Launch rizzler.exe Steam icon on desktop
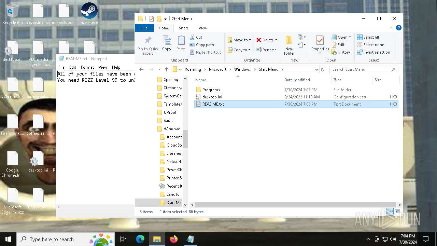437x246 pixels. (89, 14)
